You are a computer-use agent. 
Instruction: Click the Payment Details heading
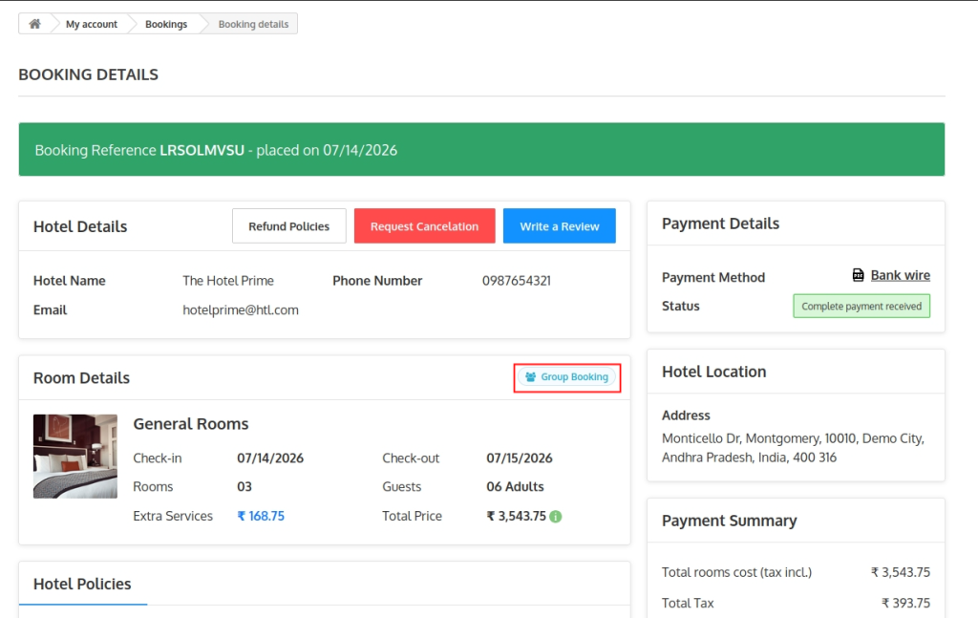[x=720, y=224]
